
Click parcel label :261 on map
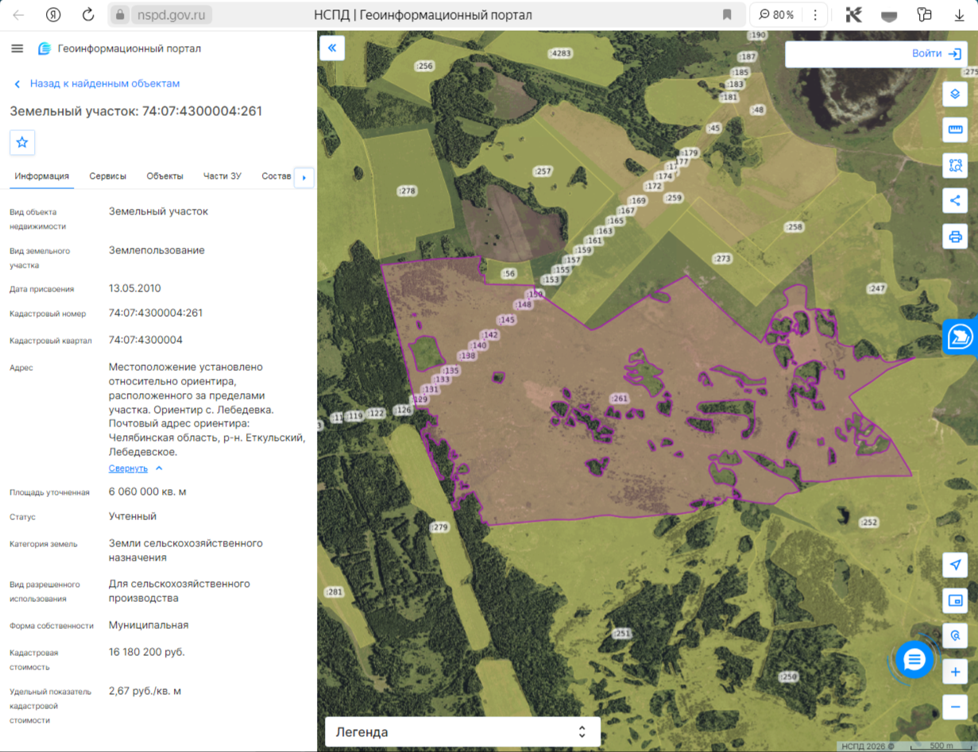tap(619, 399)
